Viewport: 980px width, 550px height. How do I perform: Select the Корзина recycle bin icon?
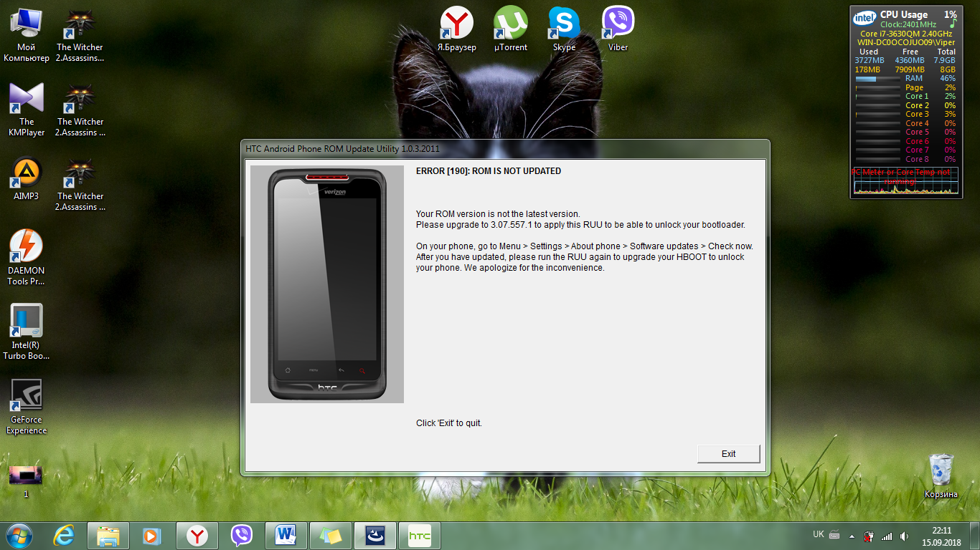click(x=941, y=476)
